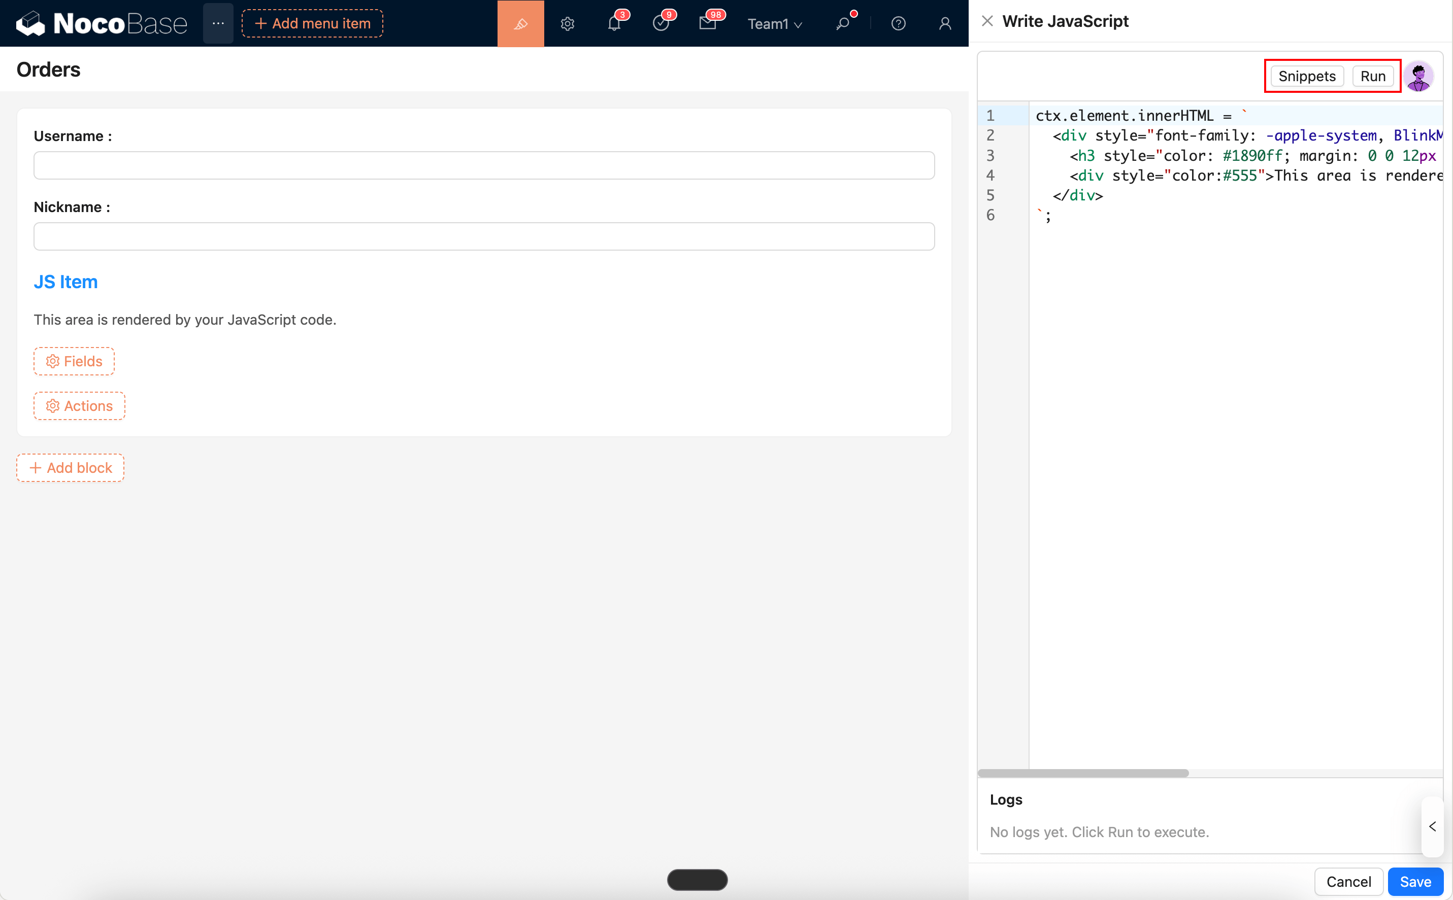Click Add menu item
Screen dimensions: 1453x900
tap(313, 24)
